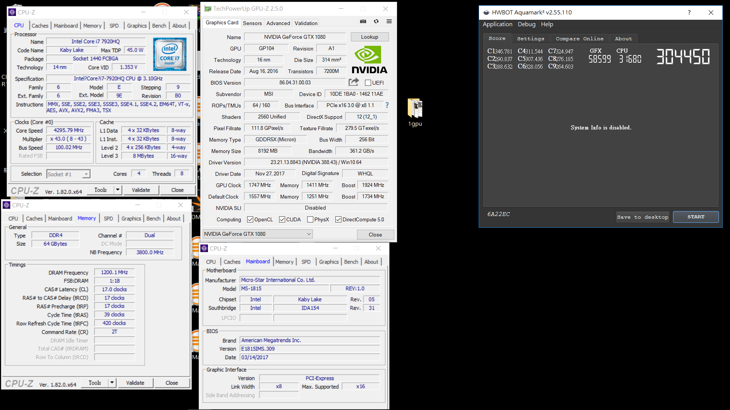Click the Driver Version field in GPU-Z
This screenshot has width=730, height=410.
point(316,162)
